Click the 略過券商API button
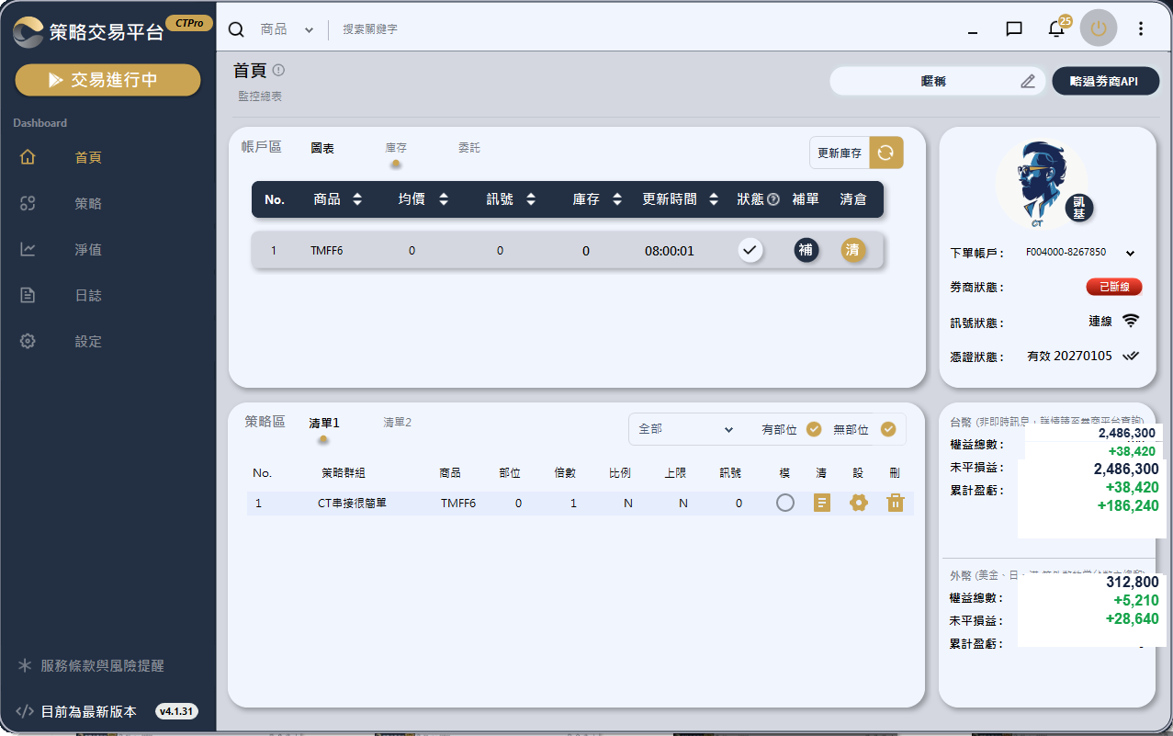 [1105, 81]
